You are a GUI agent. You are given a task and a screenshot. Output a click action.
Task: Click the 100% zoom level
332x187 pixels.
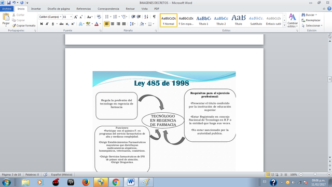[x=294, y=175]
